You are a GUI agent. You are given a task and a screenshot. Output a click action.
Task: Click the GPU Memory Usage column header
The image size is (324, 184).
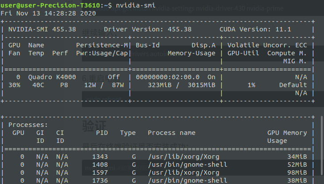pos(287,137)
